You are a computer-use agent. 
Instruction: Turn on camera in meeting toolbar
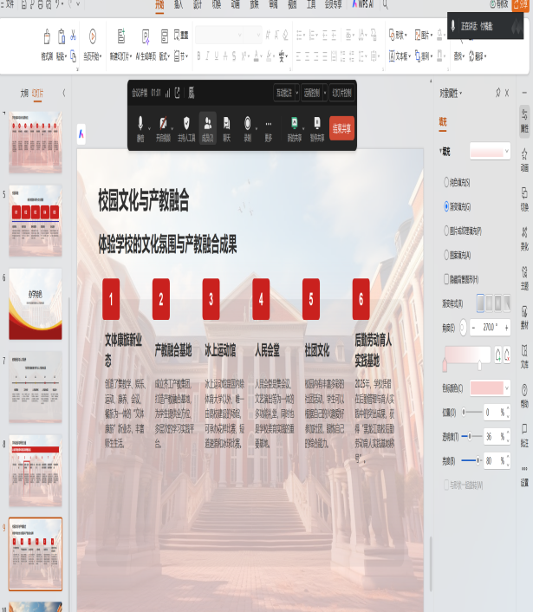(x=163, y=126)
